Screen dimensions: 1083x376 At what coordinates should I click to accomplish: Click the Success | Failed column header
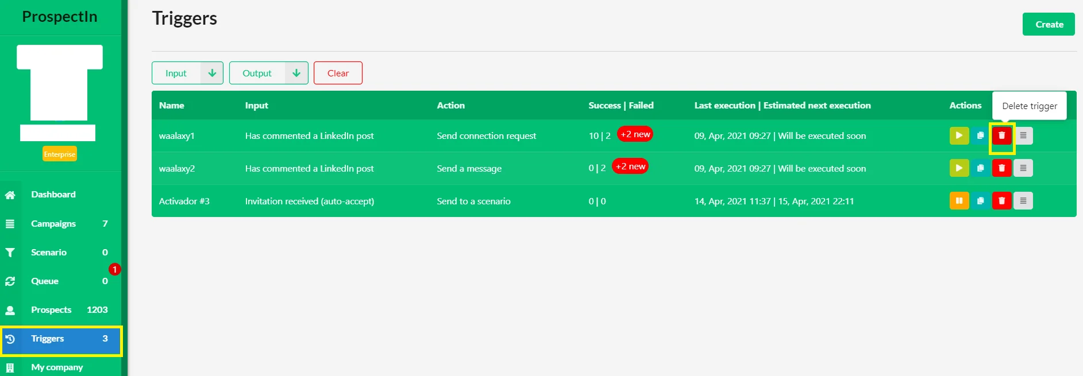(x=621, y=106)
